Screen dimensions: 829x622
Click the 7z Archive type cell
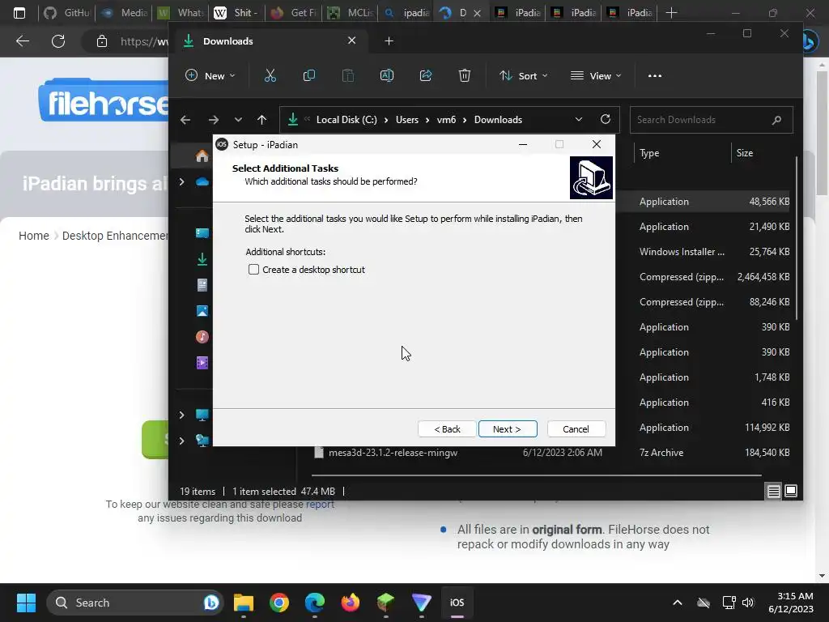pyautogui.click(x=661, y=453)
